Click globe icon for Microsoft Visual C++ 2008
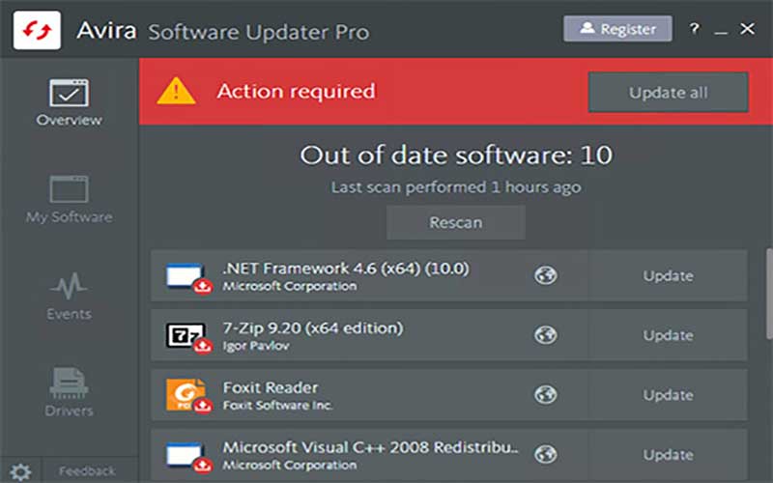Viewport: 773px width, 483px height. click(546, 454)
